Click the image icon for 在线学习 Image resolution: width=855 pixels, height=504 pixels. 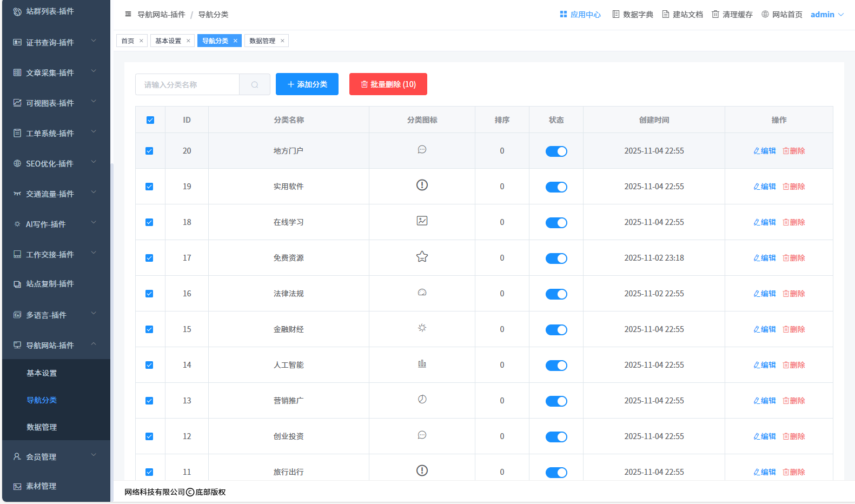[x=422, y=221]
